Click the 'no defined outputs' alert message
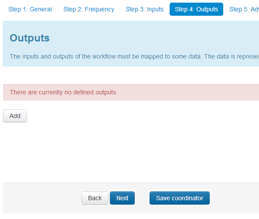The height and width of the screenshot is (219, 259). (x=64, y=92)
